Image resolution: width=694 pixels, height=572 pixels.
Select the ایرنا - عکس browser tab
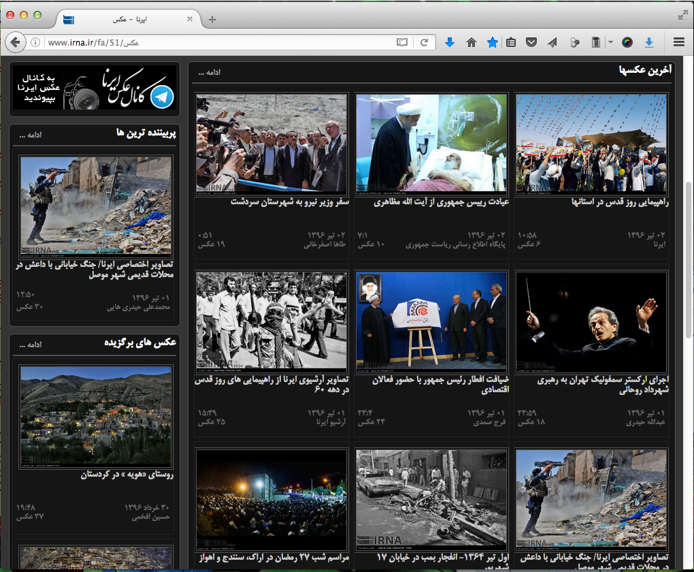[x=129, y=19]
